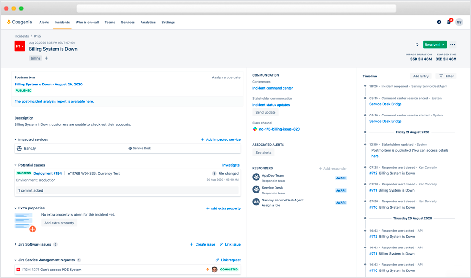Image resolution: width=471 pixels, height=278 pixels.
Task: Open the Teams menu
Action: (110, 22)
